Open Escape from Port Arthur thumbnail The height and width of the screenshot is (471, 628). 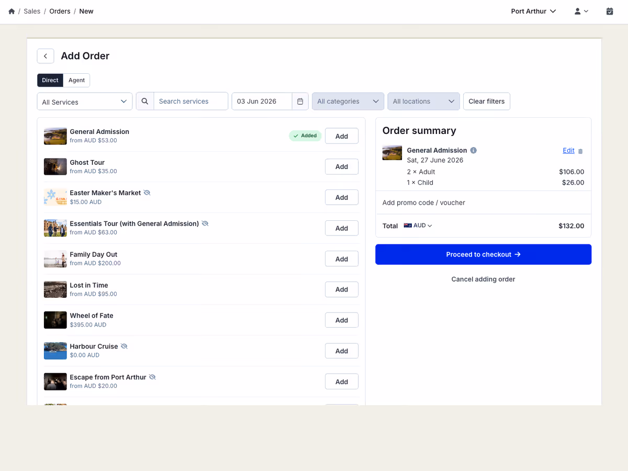click(55, 382)
